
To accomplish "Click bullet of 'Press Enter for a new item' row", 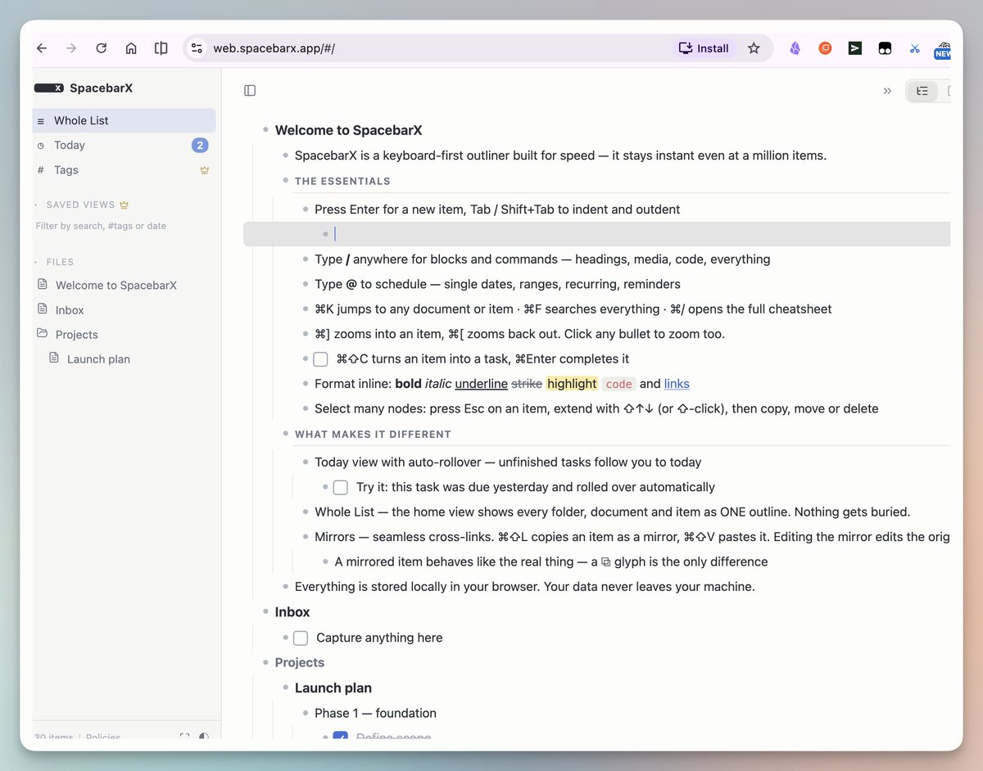I will 306,210.
